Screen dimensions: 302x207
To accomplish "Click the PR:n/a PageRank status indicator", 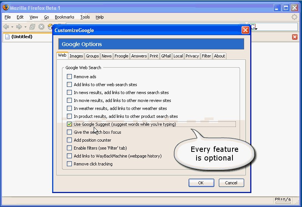I will click(283, 200).
